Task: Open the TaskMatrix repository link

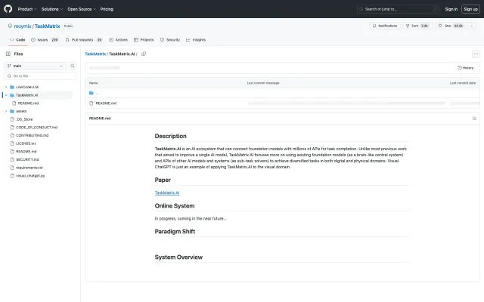Action: (47, 26)
